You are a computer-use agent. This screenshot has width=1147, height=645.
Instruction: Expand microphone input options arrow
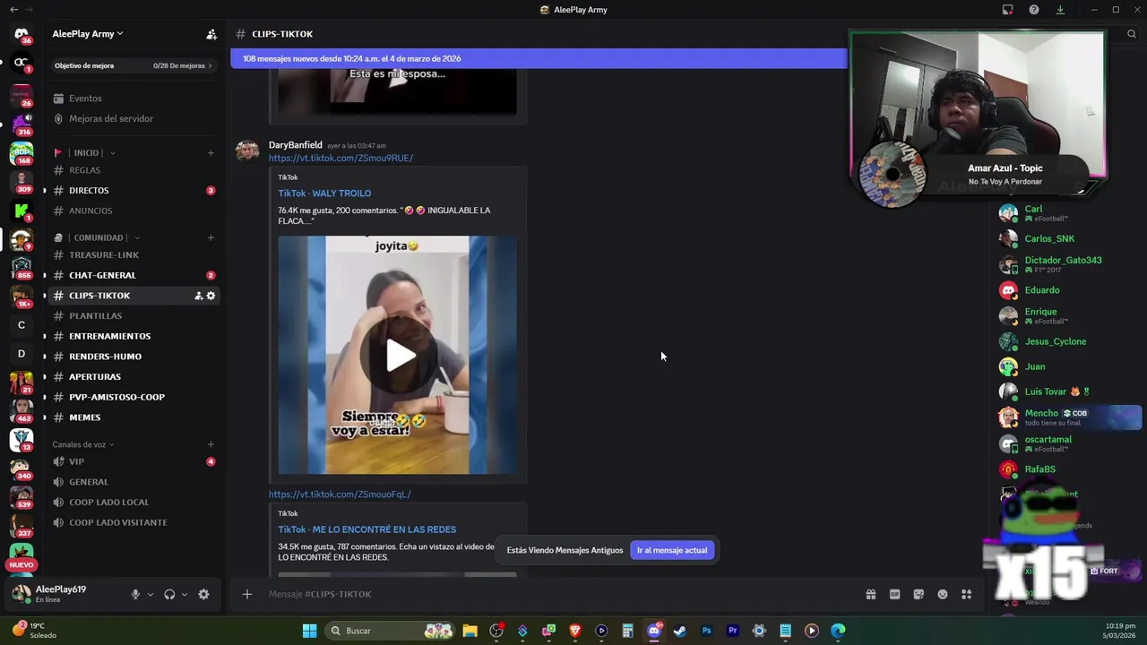click(150, 594)
